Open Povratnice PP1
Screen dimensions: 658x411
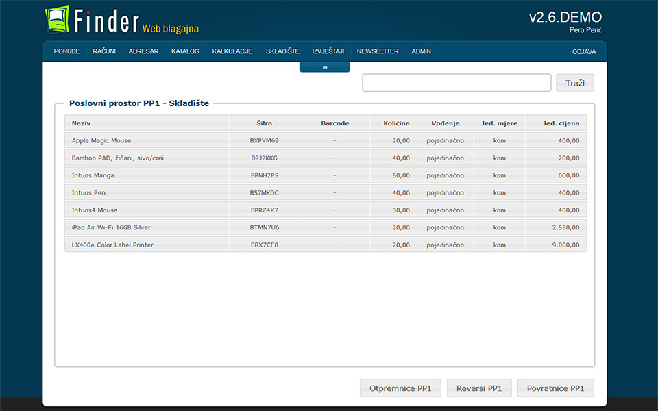(x=555, y=388)
